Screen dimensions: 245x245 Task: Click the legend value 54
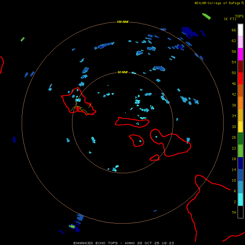pos(234,62)
